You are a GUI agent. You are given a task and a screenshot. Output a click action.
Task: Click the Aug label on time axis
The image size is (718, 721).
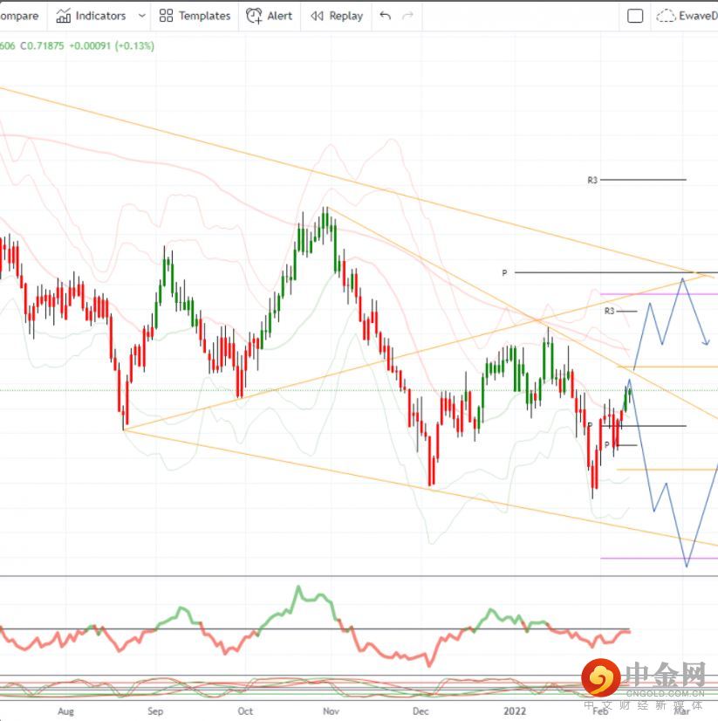coord(65,711)
